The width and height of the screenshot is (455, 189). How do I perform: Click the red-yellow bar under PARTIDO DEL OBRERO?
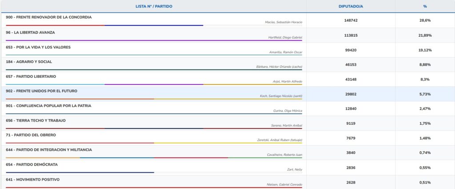coord(154,143)
